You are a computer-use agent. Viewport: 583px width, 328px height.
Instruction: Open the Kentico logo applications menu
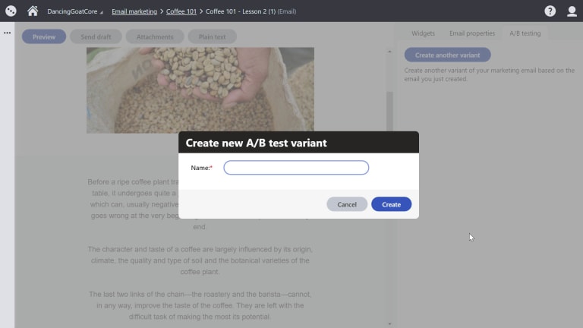[x=11, y=11]
